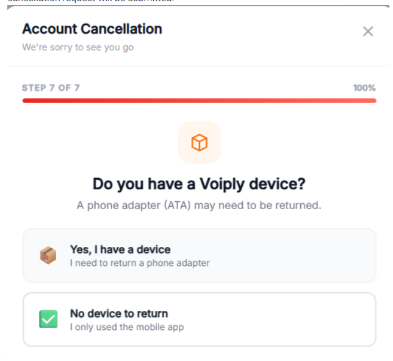Click "I only used the mobile app" description
Image resolution: width=393 pixels, height=361 pixels.
tap(127, 327)
